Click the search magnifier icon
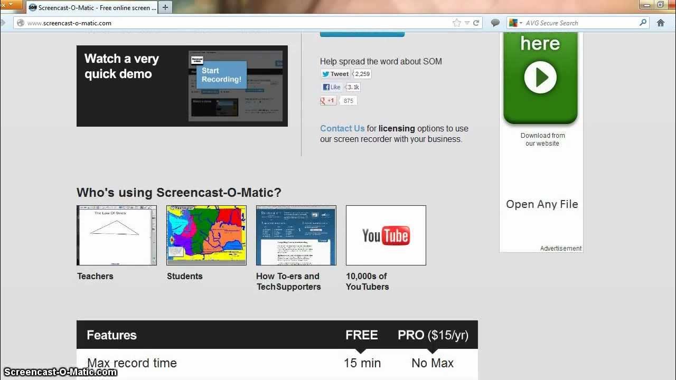 click(643, 23)
